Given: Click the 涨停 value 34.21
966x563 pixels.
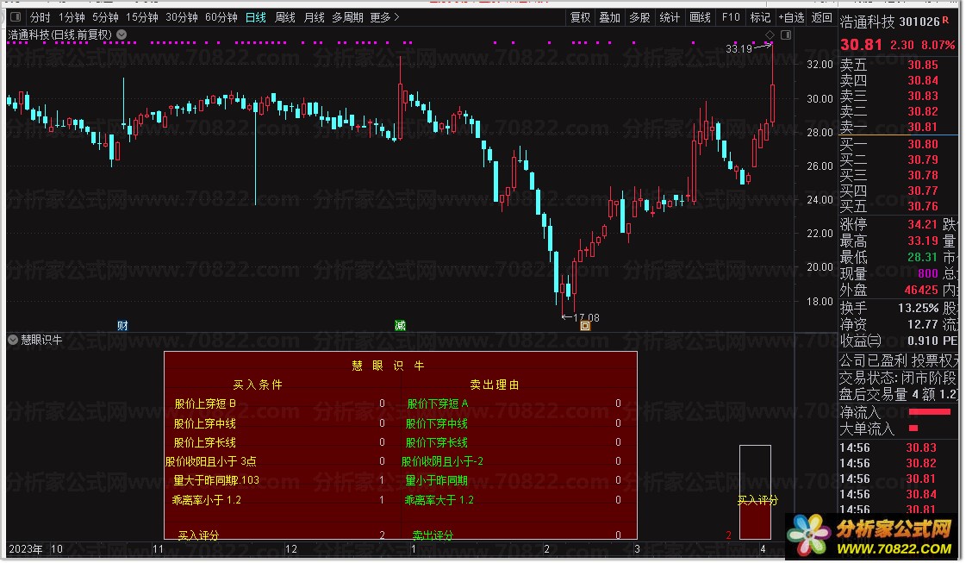Looking at the screenshot, I should pyautogui.click(x=922, y=224).
